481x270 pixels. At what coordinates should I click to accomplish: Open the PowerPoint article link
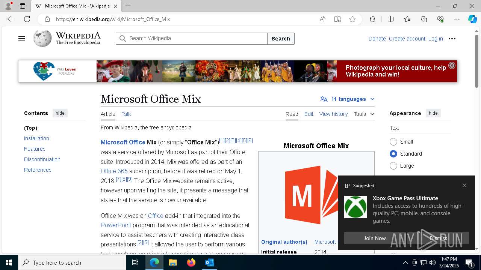[116, 225]
